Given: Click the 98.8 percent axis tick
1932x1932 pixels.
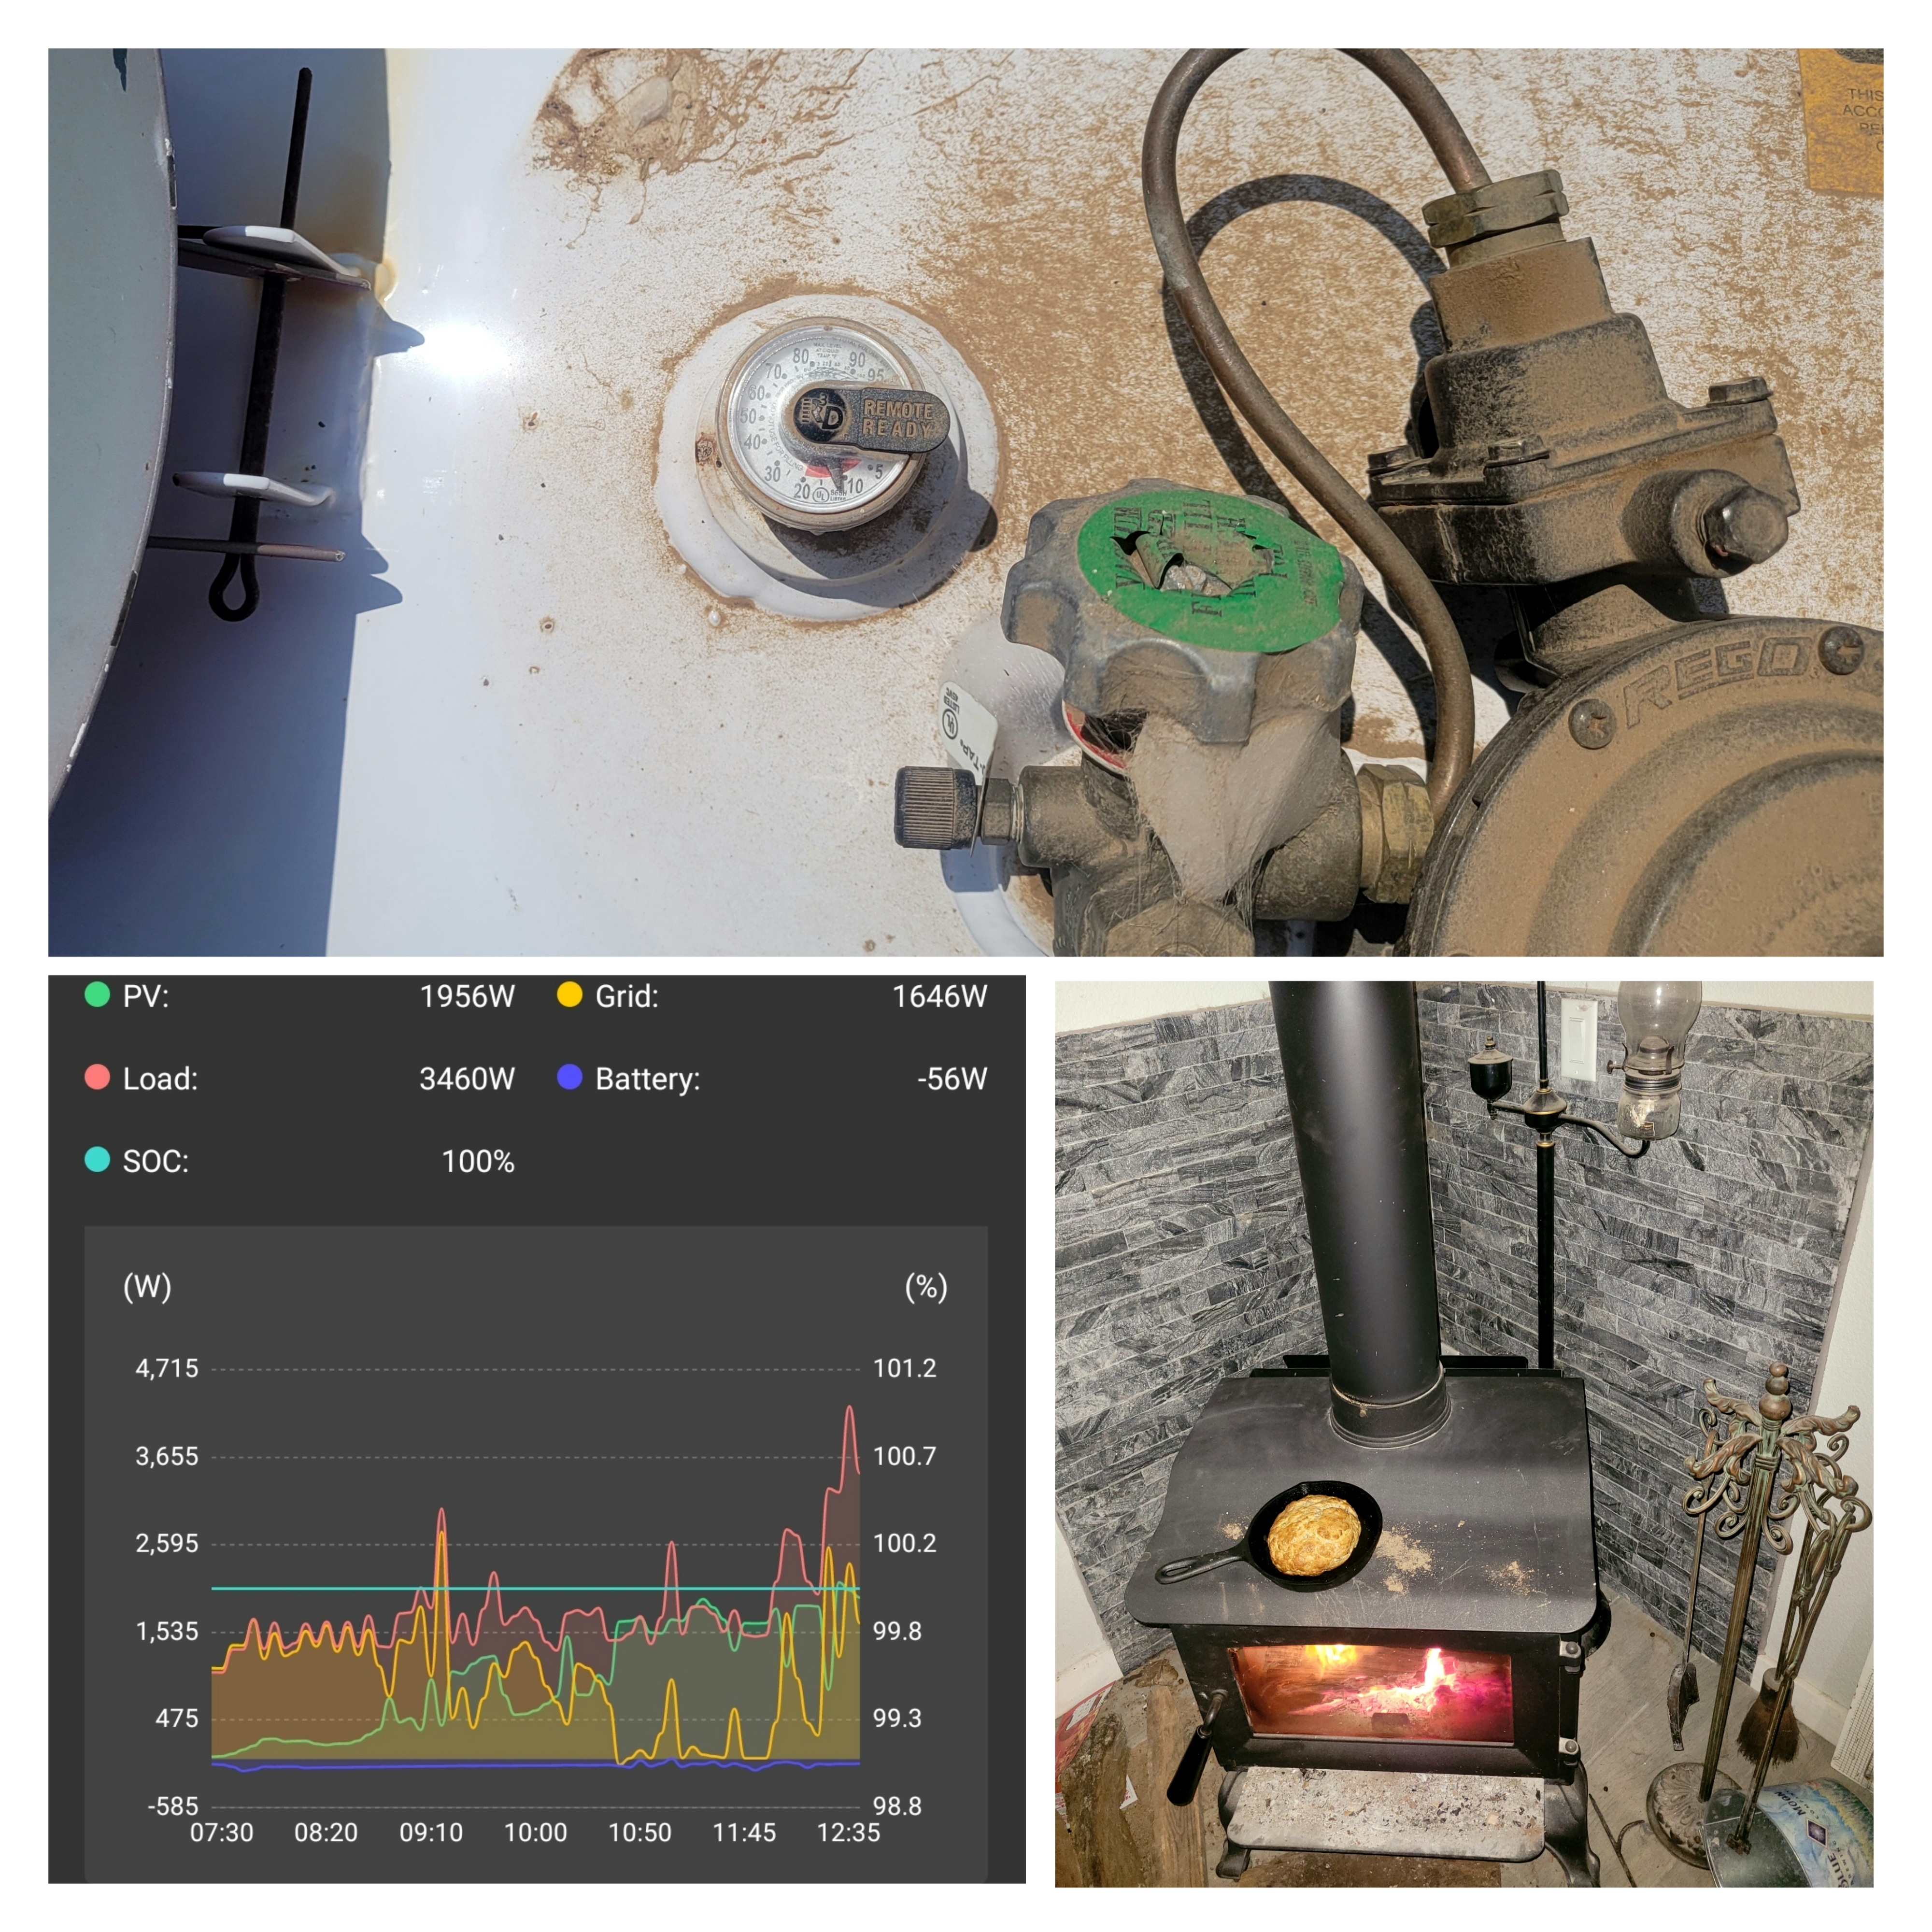Looking at the screenshot, I should pos(897,1806).
